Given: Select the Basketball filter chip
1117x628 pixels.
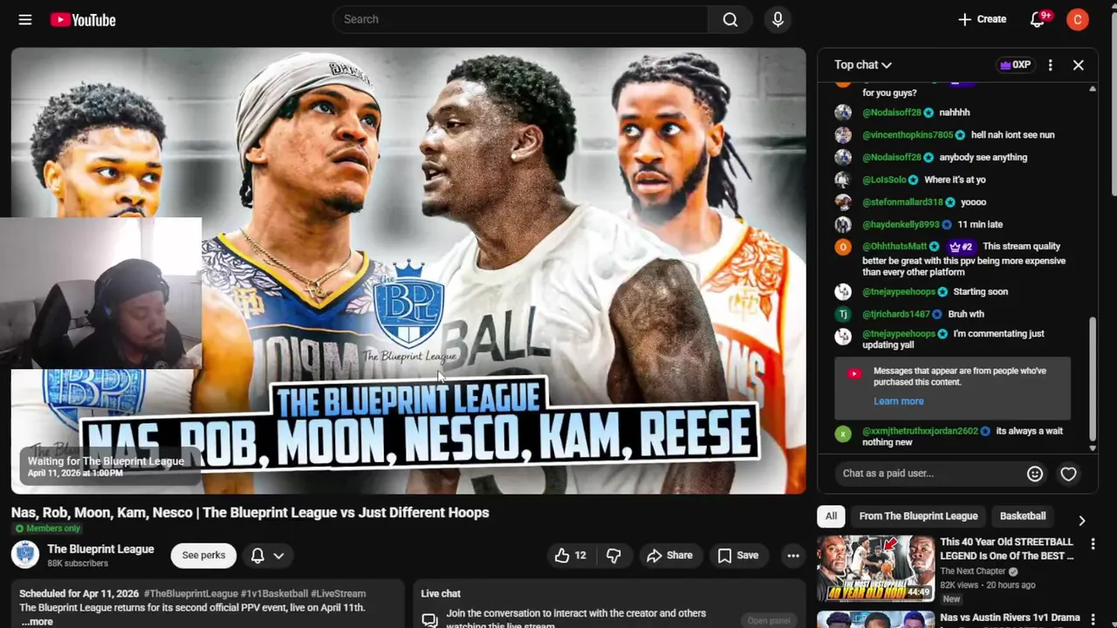Looking at the screenshot, I should click(x=1023, y=516).
